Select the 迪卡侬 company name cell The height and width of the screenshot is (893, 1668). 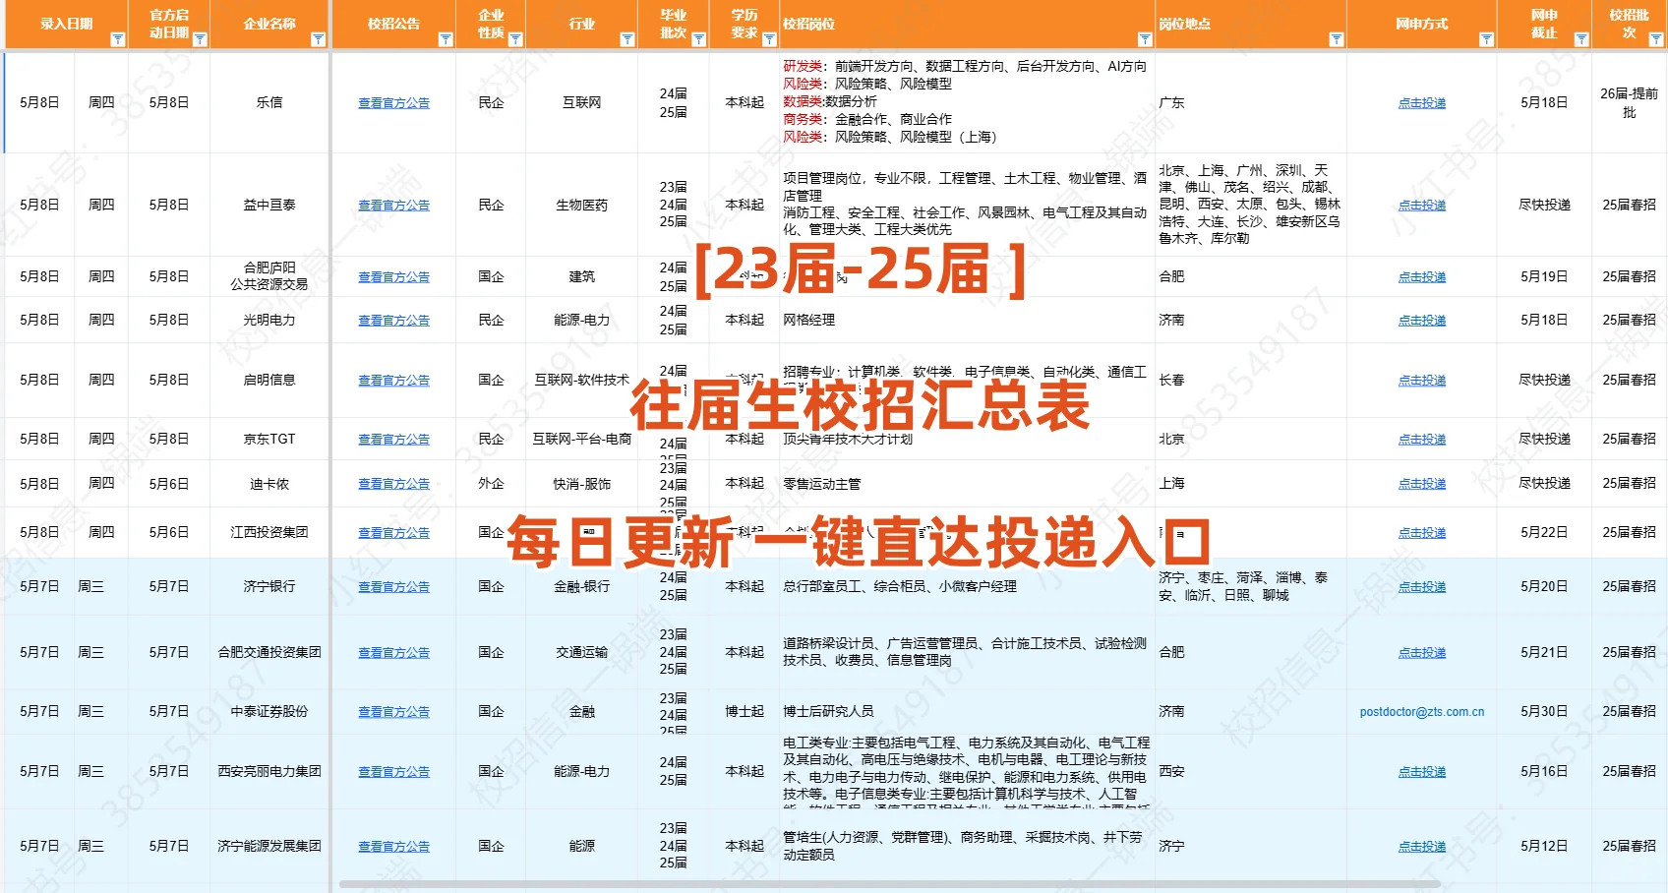pyautogui.click(x=269, y=483)
